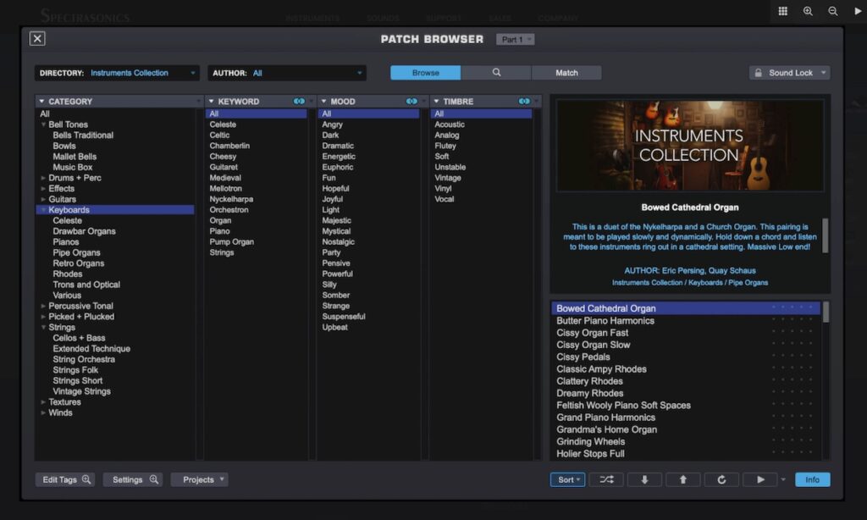Click the zoom in magnifier icon
Screen dimensions: 867x520
coord(808,11)
